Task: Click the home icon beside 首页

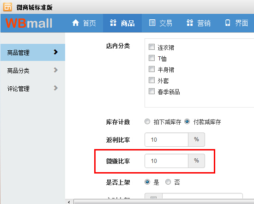Action: coord(75,23)
